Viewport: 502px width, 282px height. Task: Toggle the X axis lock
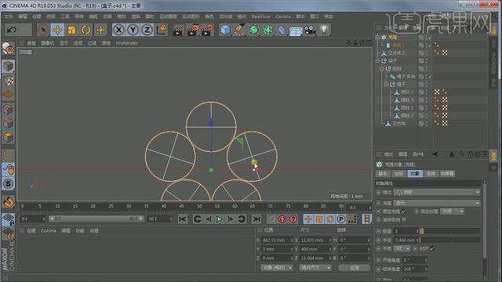pos(118,30)
